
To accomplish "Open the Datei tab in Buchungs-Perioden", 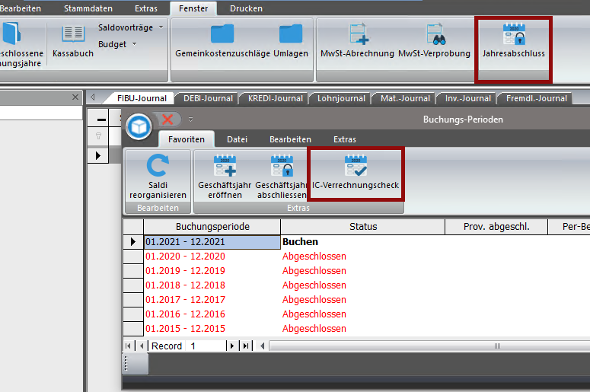I will (237, 139).
